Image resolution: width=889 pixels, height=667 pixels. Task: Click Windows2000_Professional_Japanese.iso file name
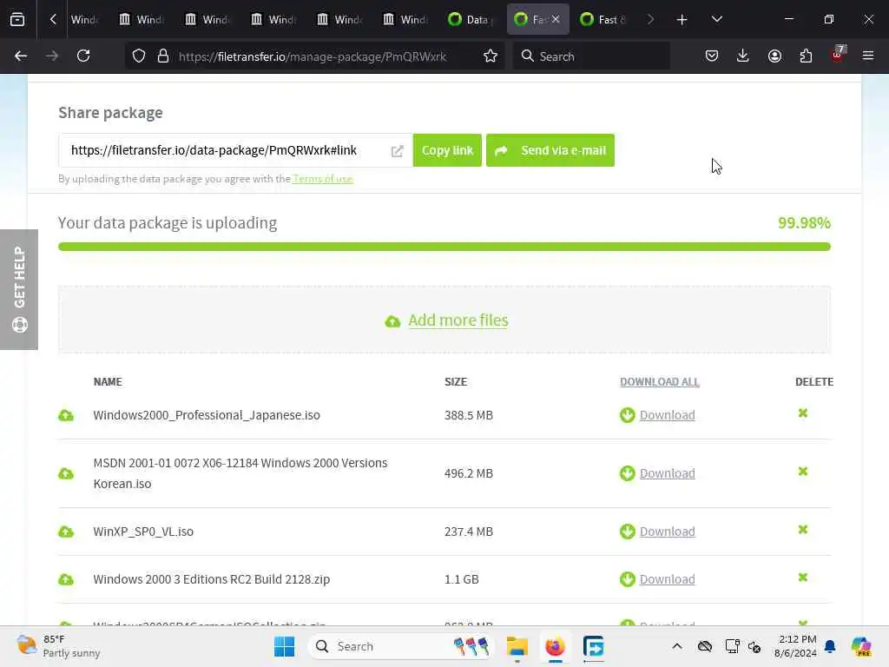207,415
